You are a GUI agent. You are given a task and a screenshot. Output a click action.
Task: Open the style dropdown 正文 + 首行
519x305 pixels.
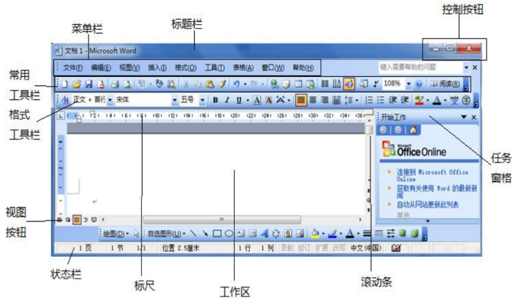(x=110, y=100)
